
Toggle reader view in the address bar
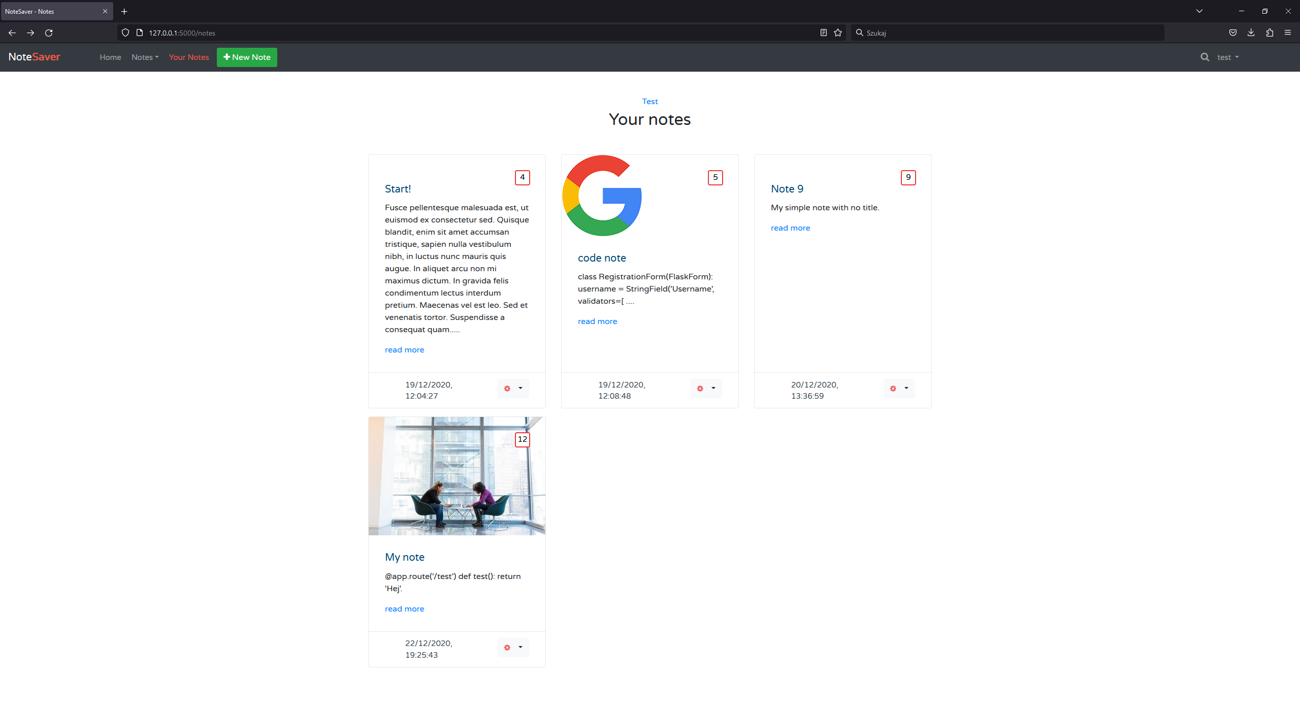tap(823, 33)
